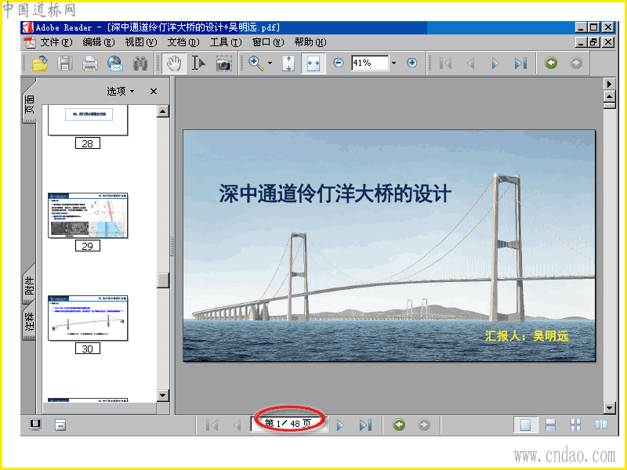Go to next page in bottom bar

coord(340,425)
